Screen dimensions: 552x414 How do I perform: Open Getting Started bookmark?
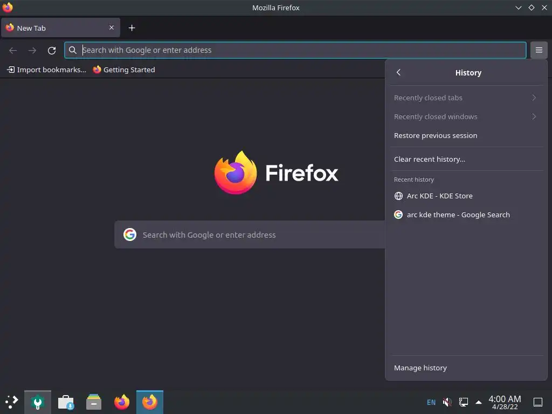pos(124,70)
